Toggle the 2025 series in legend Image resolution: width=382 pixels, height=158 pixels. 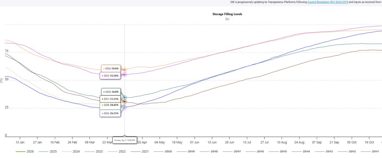[47, 151]
